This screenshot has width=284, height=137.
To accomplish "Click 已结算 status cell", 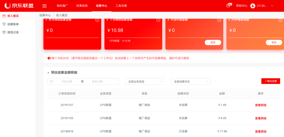I will tap(183, 131).
